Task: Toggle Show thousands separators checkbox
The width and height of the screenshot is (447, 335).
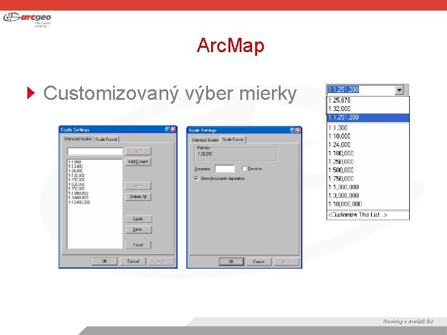Action: pos(196,178)
